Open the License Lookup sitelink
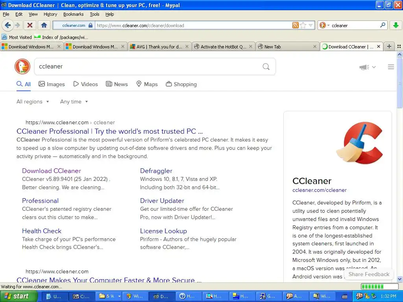Screen dimensions: 403x302 click(163, 231)
